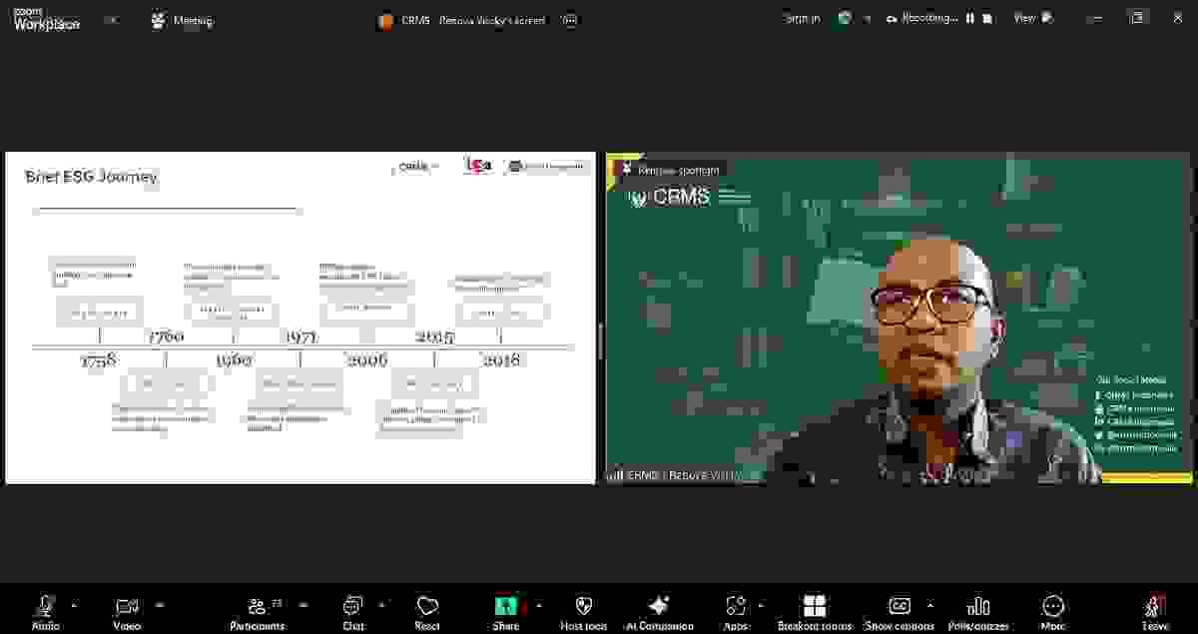Open the View layout menu
The width and height of the screenshot is (1198, 634).
pyautogui.click(x=1033, y=18)
